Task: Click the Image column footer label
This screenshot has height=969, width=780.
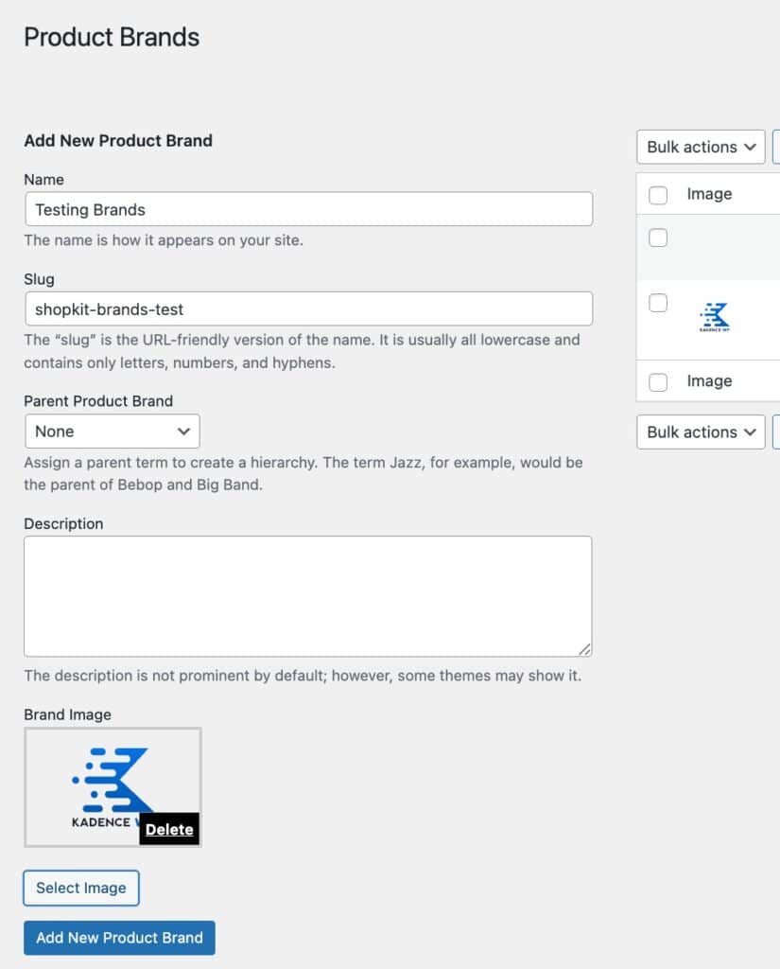Action: 709,380
